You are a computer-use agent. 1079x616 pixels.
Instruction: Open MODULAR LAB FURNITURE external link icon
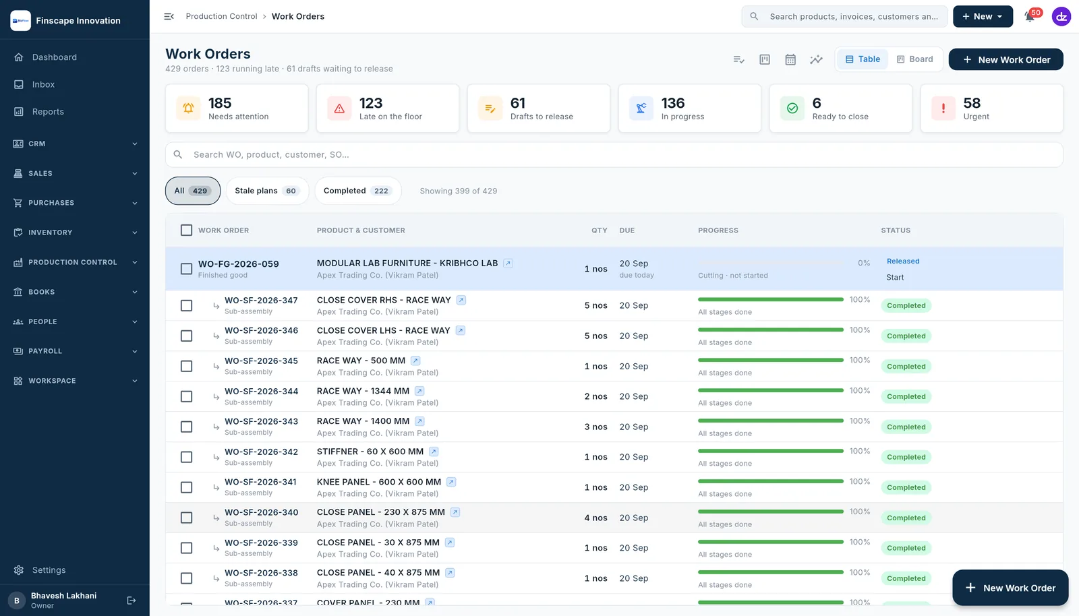508,264
